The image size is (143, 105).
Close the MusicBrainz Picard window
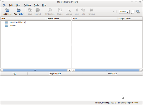click(x=140, y=2)
